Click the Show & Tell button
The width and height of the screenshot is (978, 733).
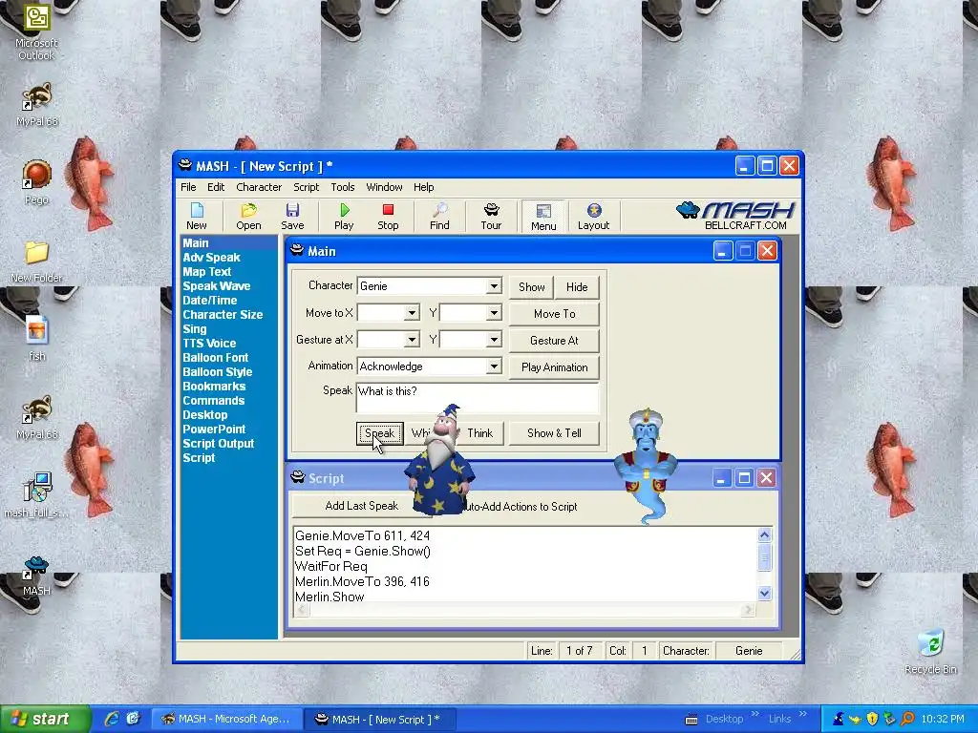pos(555,433)
